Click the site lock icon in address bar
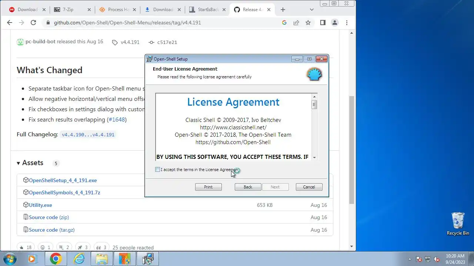474x266 pixels. pyautogui.click(x=48, y=23)
